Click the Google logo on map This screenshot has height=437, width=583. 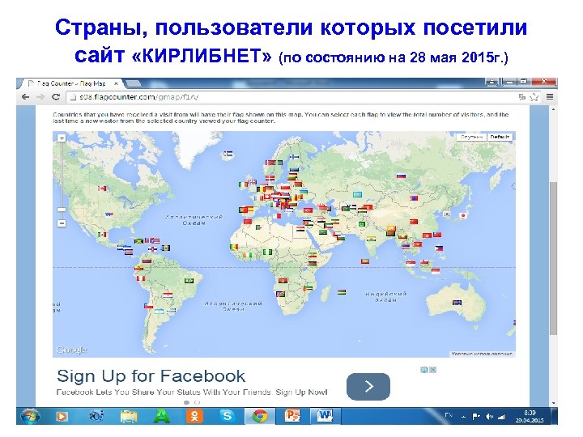click(x=71, y=350)
